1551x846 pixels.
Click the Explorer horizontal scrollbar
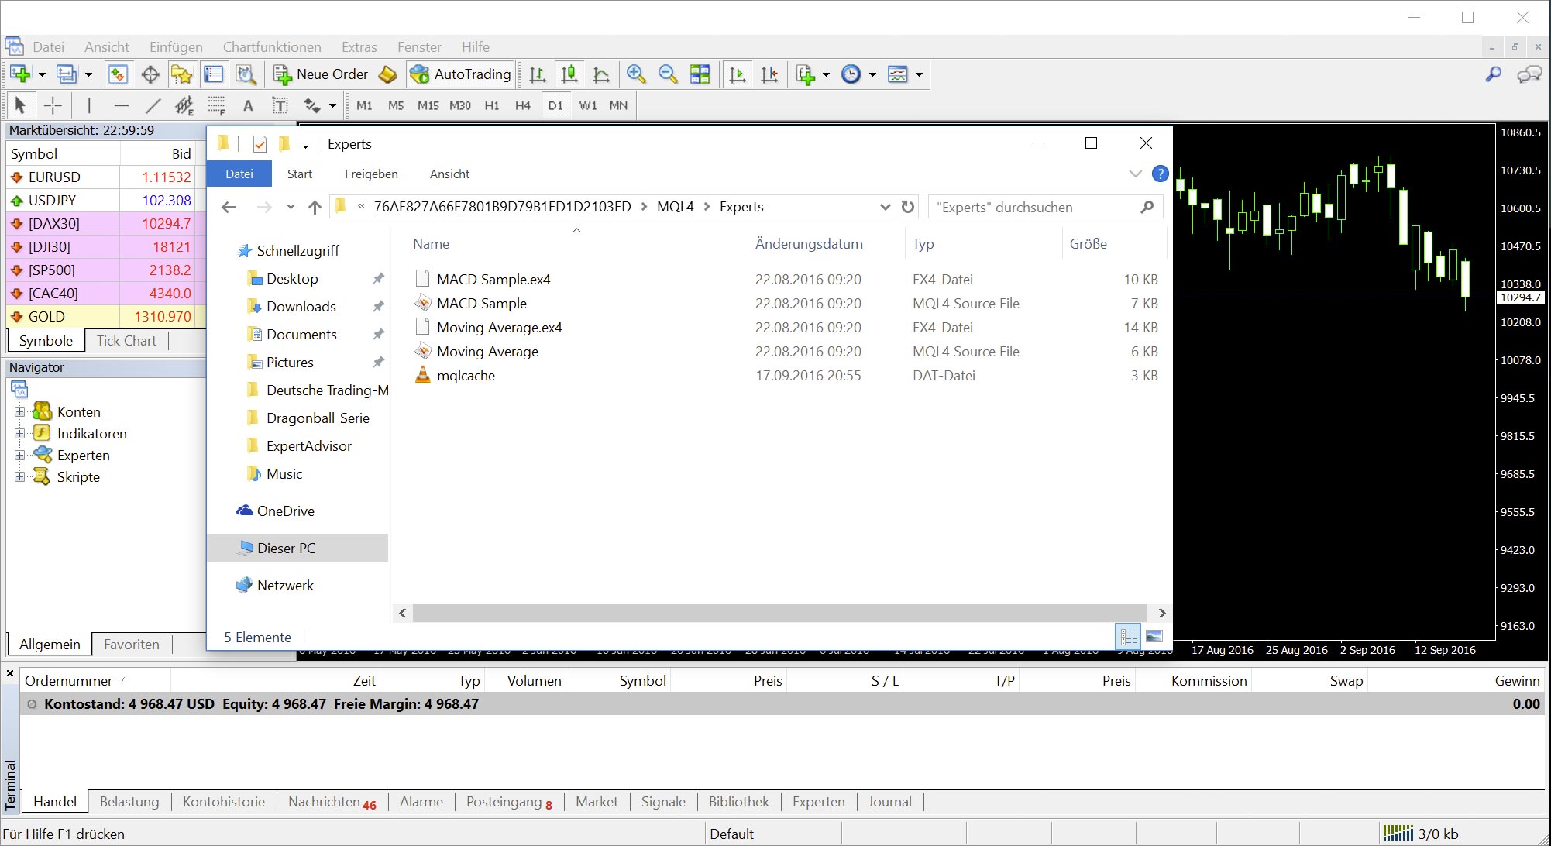click(779, 613)
